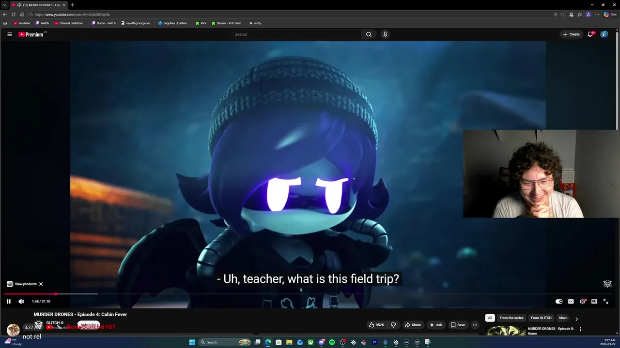Start voice search with the microphone
This screenshot has height=348, width=620.
(x=385, y=34)
